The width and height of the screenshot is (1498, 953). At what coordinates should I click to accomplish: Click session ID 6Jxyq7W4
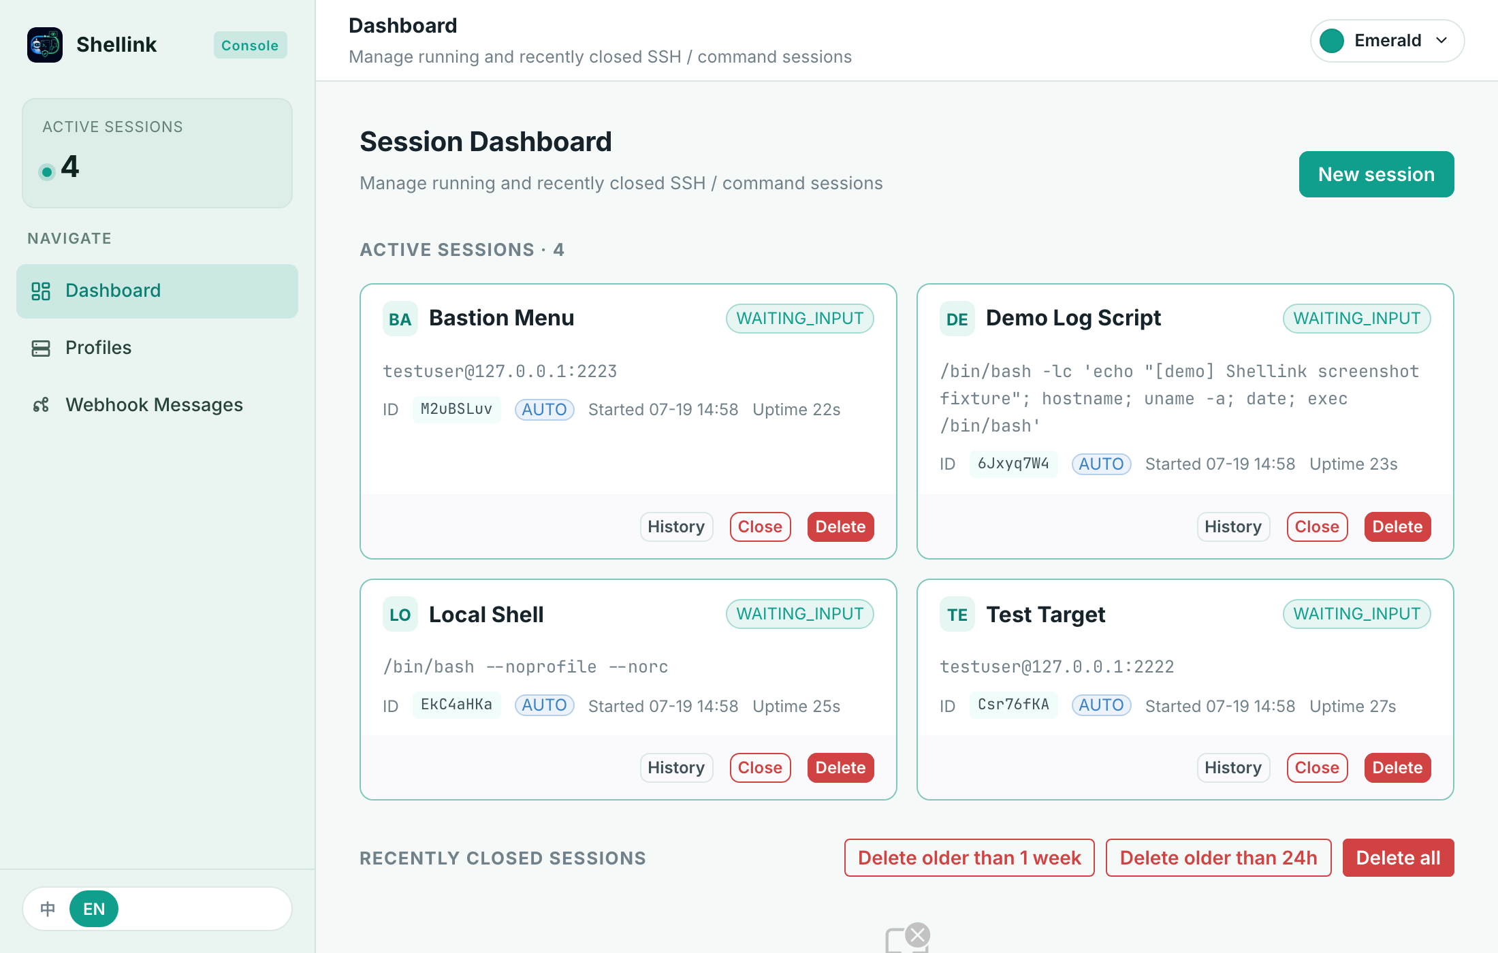tap(1013, 464)
